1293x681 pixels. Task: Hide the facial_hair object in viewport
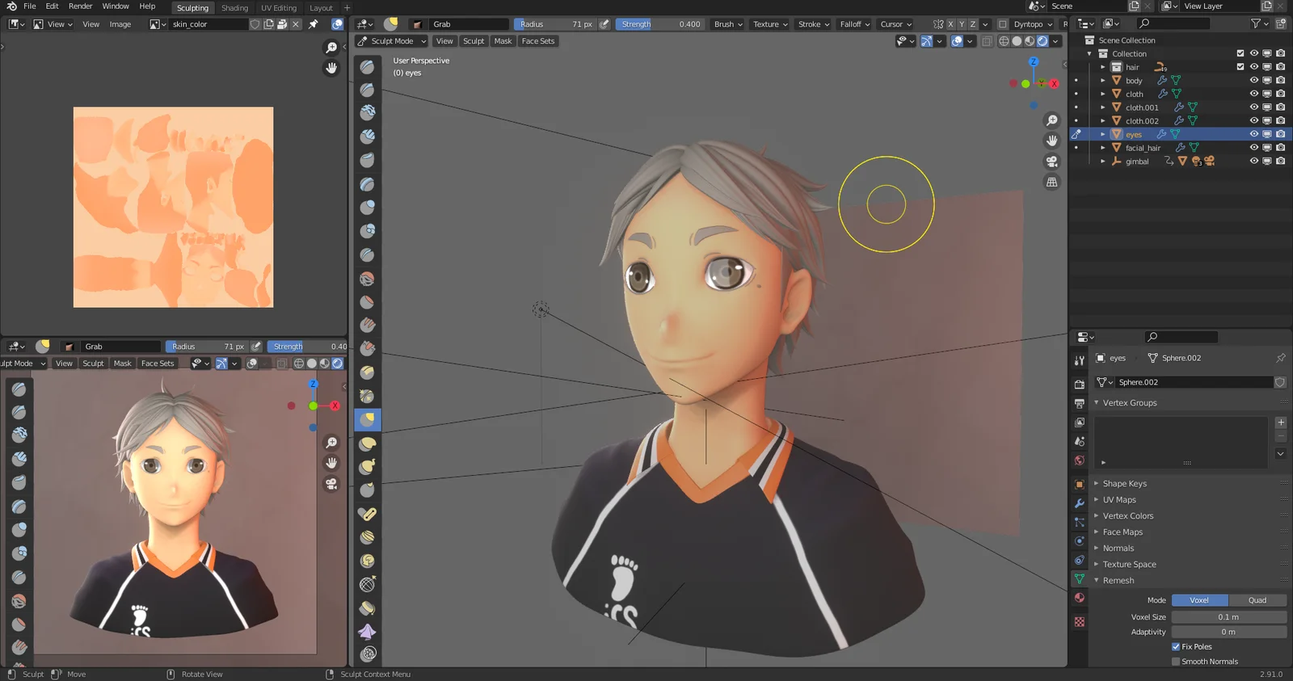(x=1254, y=148)
